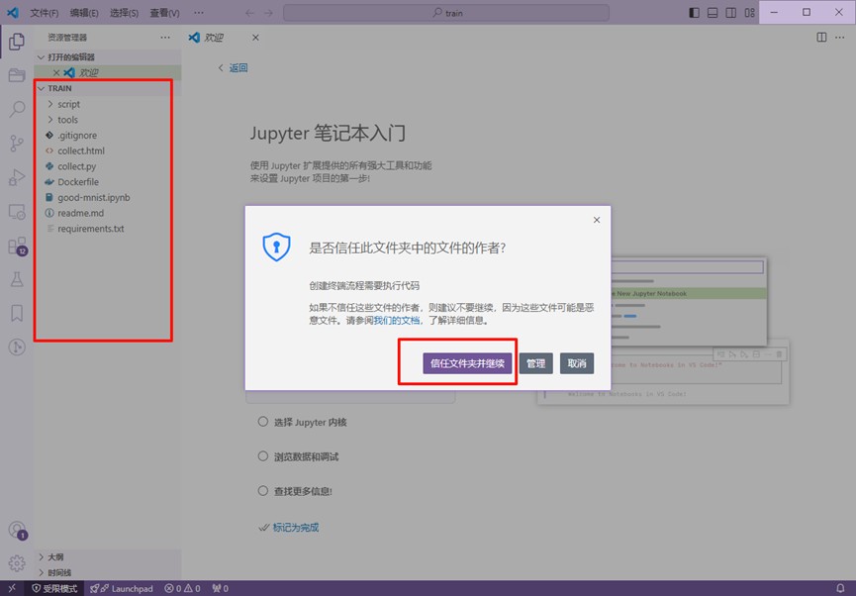Image resolution: width=856 pixels, height=596 pixels.
Task: Select the 'Find more information' step radio
Action: click(x=263, y=491)
